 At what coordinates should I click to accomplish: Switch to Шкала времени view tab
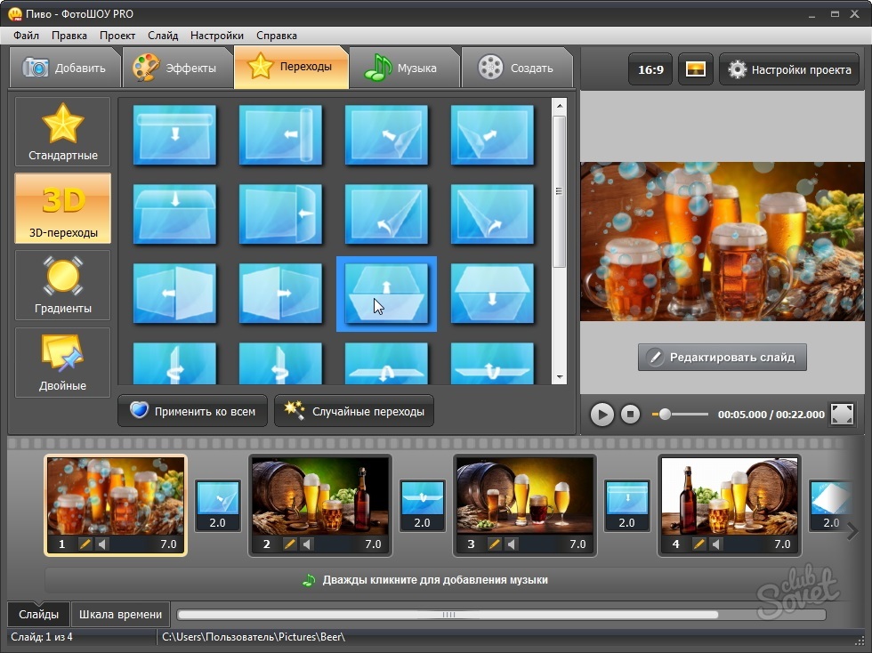coord(121,614)
